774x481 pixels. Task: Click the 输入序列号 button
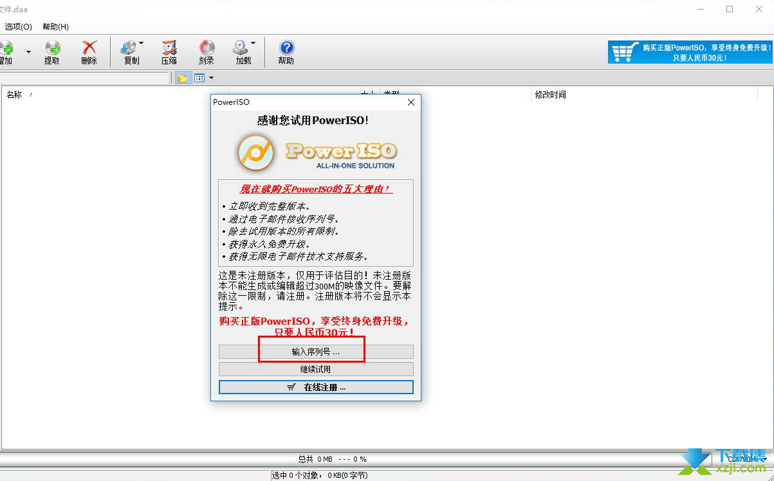316,352
